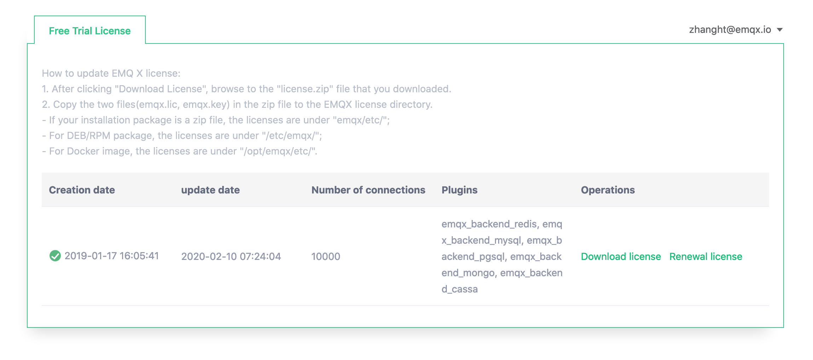Click the creation date 2019-01-17 16:05:41
This screenshot has width=813, height=360.
click(111, 256)
